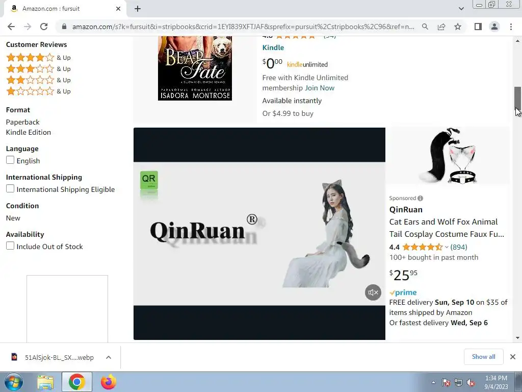Filter by 2 stars & Up
This screenshot has height=392, width=522.
(38, 80)
